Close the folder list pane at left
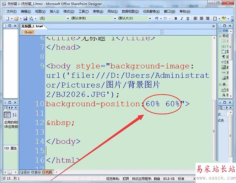The image size is (236, 183). (x=15, y=26)
